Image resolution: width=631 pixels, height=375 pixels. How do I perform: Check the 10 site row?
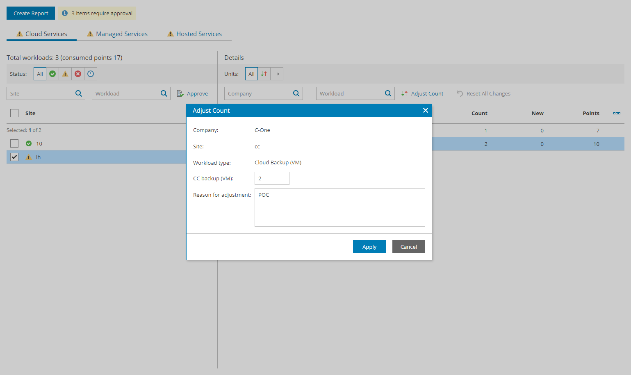(x=14, y=143)
